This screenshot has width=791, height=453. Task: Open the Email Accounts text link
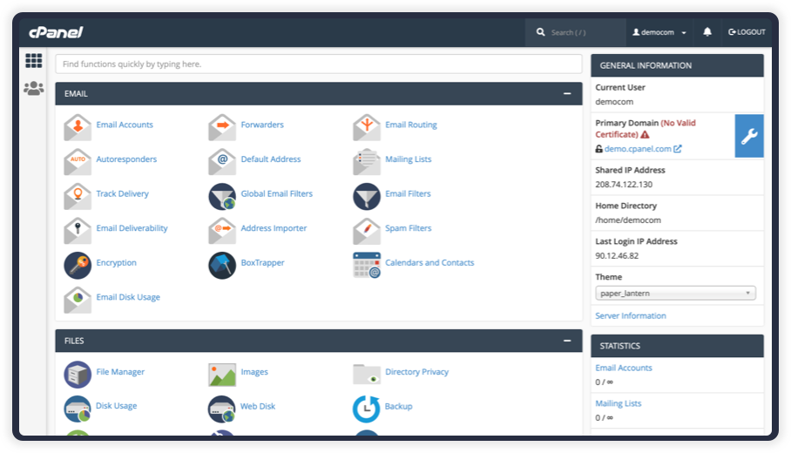tap(125, 125)
